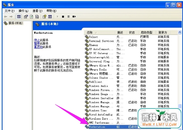The image size is (183, 130).
Task: Click the gear icon beside Windows Time
Action: (x=87, y=111)
